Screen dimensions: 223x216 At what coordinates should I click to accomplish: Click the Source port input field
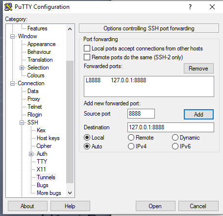pos(141,114)
